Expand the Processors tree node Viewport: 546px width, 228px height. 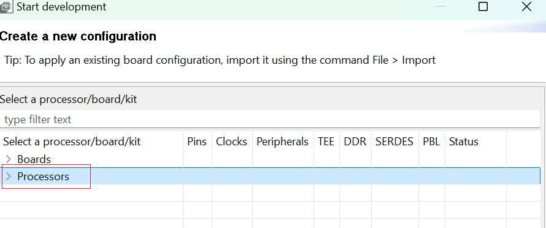click(9, 177)
